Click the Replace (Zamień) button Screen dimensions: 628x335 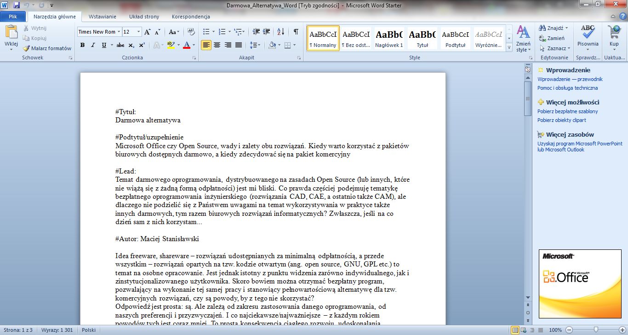(552, 38)
